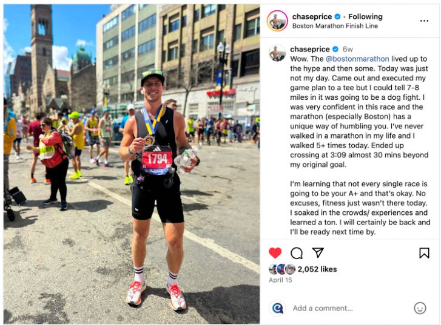The height and width of the screenshot is (325, 441).
Task: Click your profile avatar beside comment box
Action: (277, 308)
